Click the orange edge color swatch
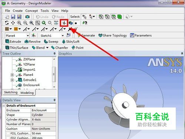The width and height of the screenshot is (185, 139). (16, 29)
